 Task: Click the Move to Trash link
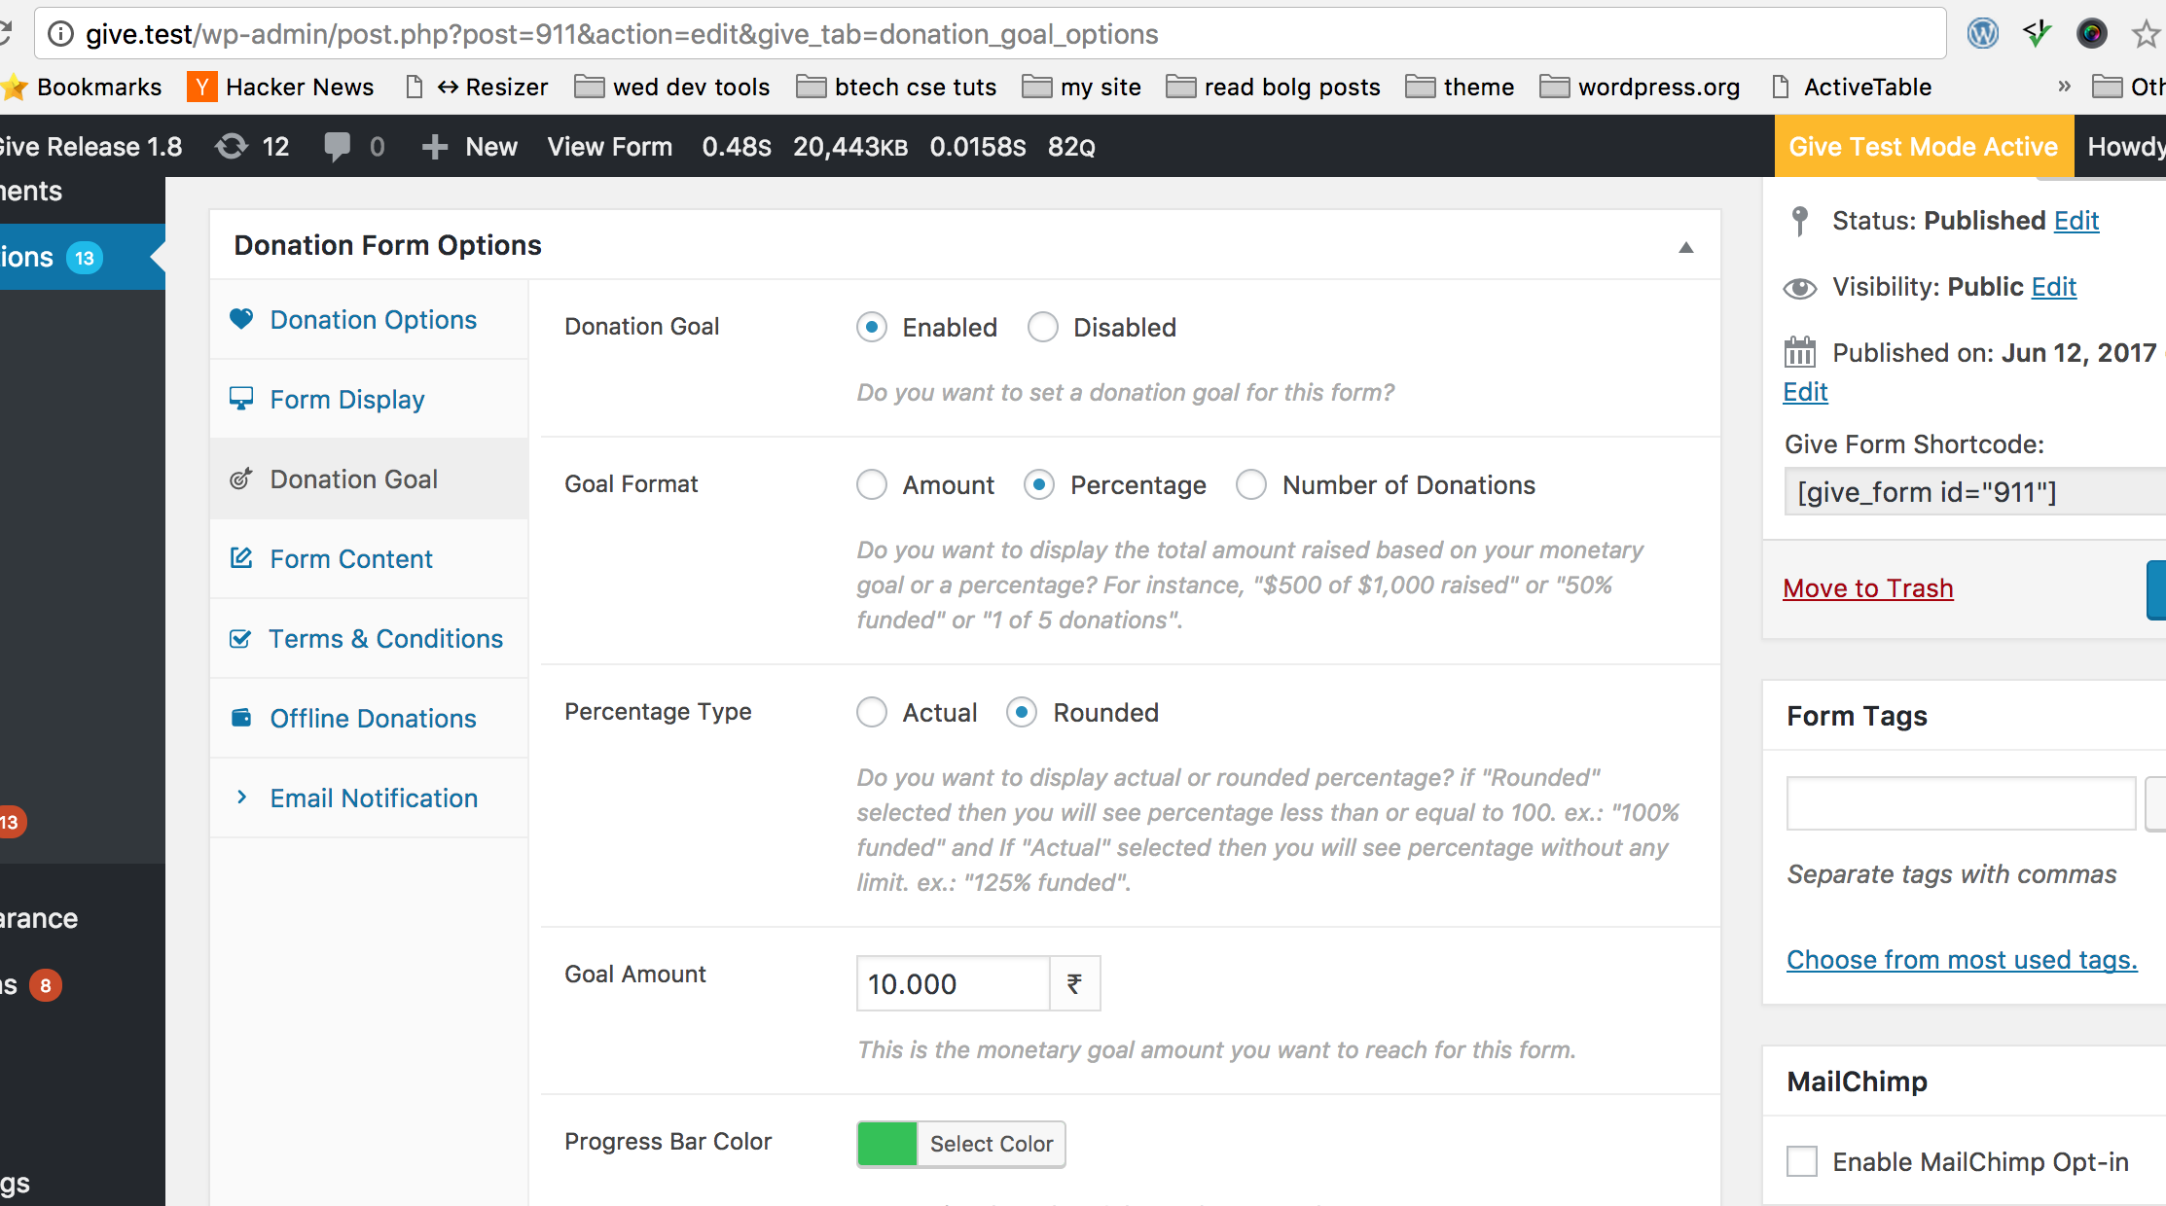point(1868,587)
